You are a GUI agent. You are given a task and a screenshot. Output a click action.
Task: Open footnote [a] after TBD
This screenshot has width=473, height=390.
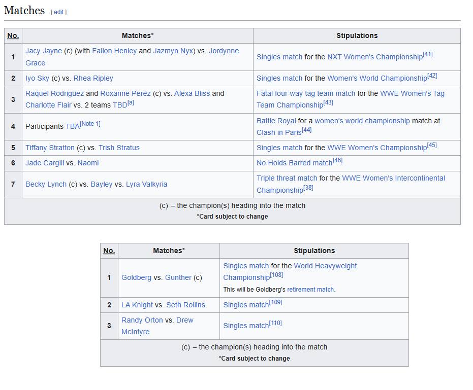click(x=130, y=102)
